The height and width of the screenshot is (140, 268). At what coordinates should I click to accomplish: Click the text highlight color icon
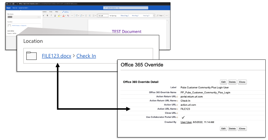59,16
